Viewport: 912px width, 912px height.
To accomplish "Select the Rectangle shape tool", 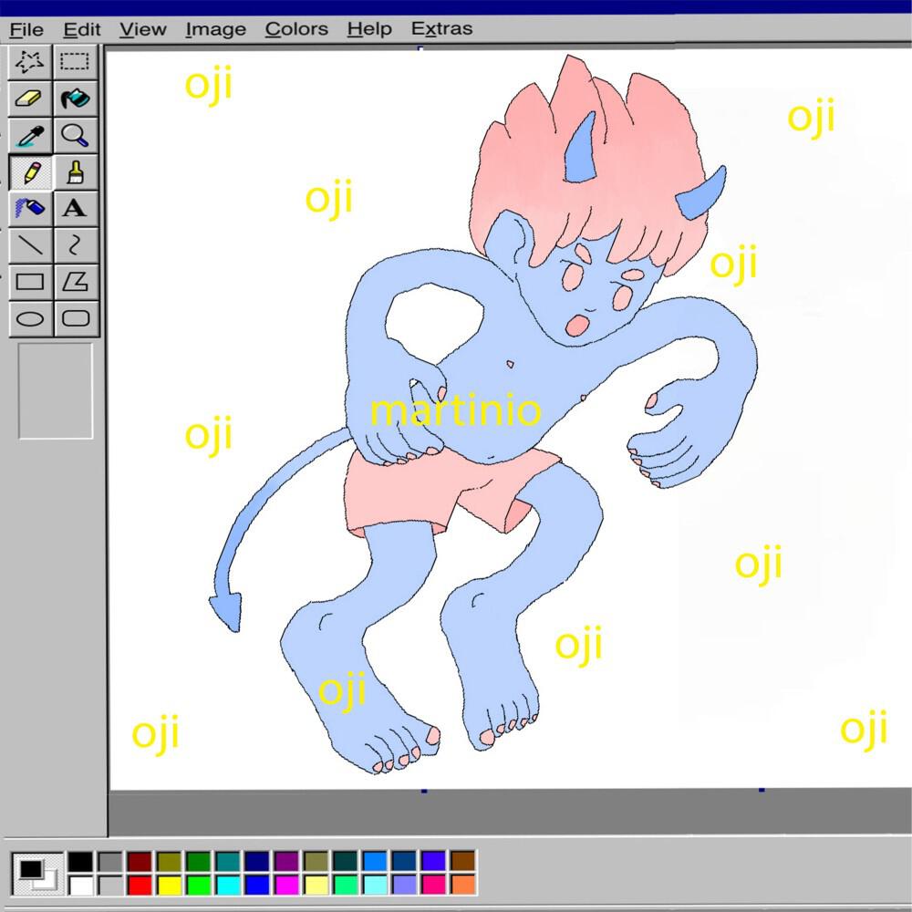I will [30, 282].
